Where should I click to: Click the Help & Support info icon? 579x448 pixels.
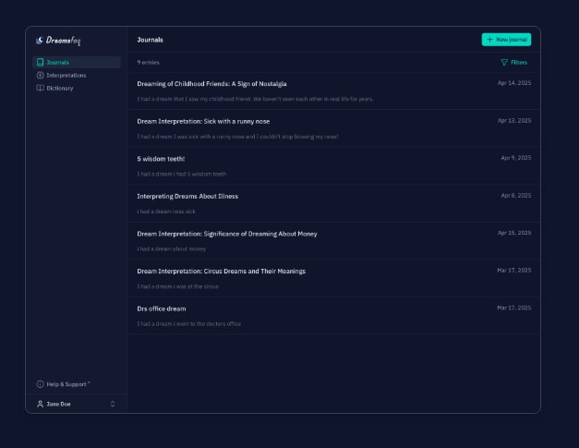coord(40,384)
